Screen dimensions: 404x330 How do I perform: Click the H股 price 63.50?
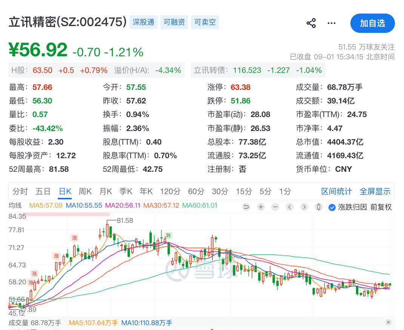43,70
